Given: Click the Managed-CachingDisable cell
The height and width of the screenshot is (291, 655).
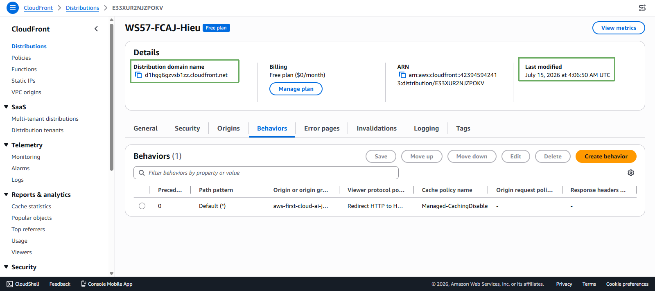Looking at the screenshot, I should point(455,206).
